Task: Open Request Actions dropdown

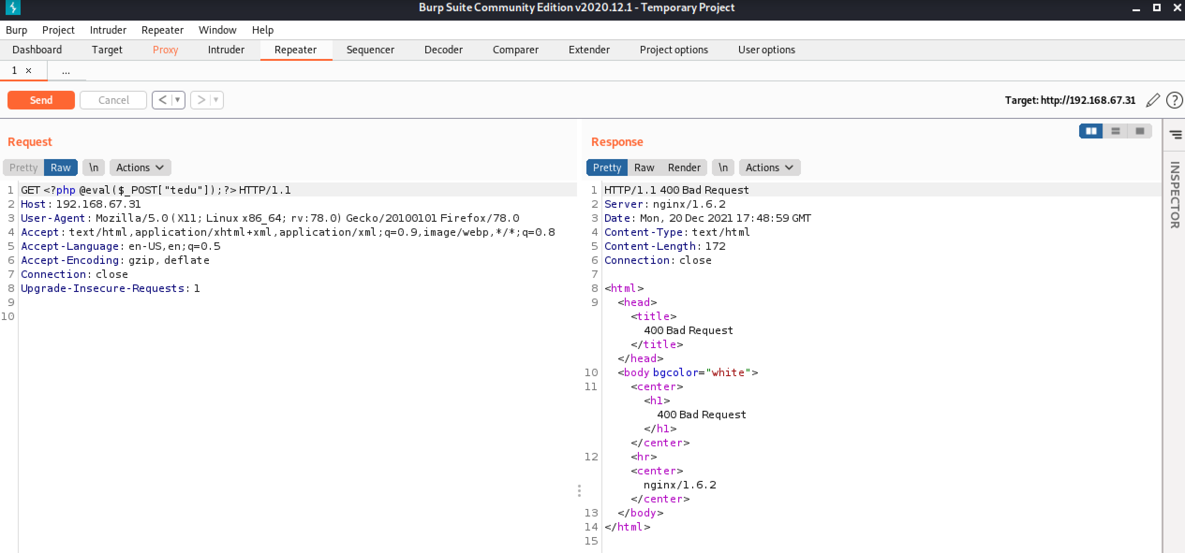Action: pos(140,167)
